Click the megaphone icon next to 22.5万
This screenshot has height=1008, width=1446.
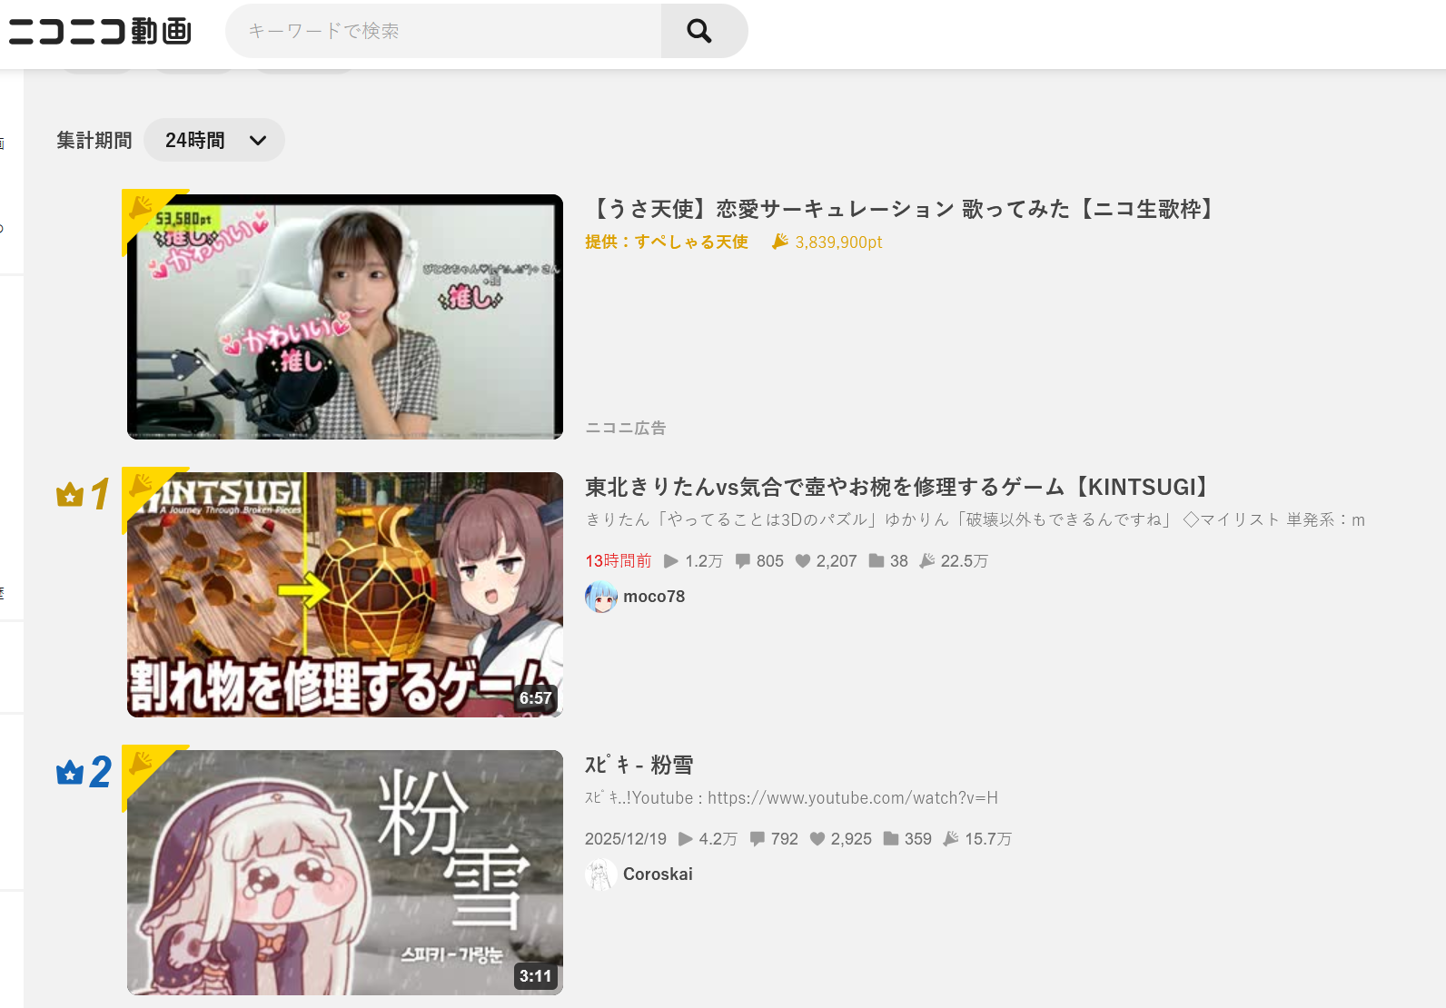(x=927, y=561)
